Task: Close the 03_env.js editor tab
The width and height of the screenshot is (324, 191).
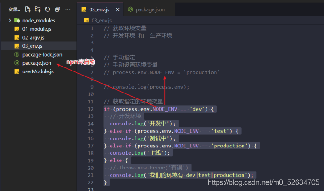Action: (x=117, y=9)
